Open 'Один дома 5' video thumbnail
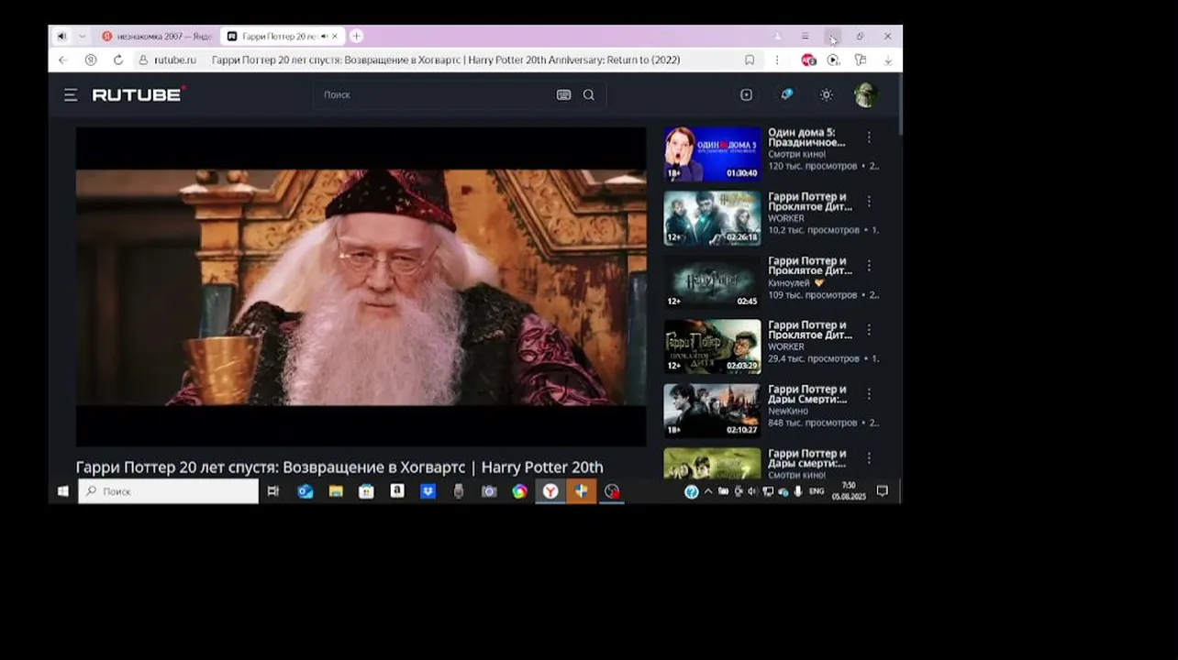This screenshot has width=1178, height=660. point(712,154)
